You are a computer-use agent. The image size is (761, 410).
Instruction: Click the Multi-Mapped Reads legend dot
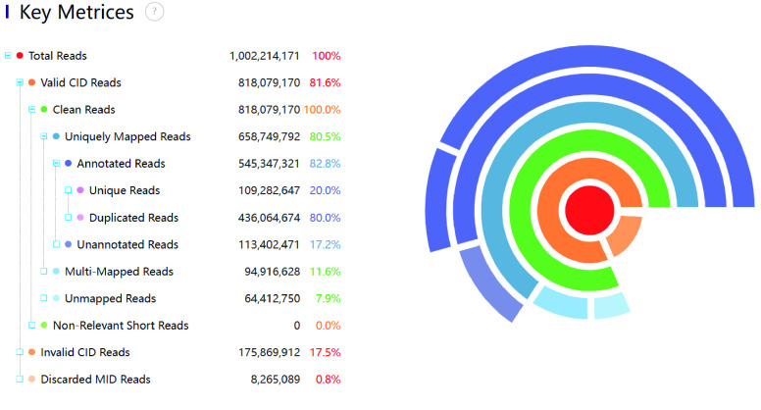coord(56,272)
